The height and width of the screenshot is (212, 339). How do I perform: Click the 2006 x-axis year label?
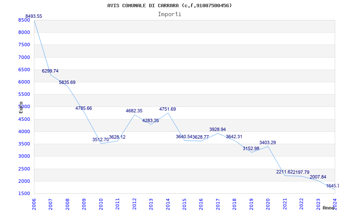point(34,204)
